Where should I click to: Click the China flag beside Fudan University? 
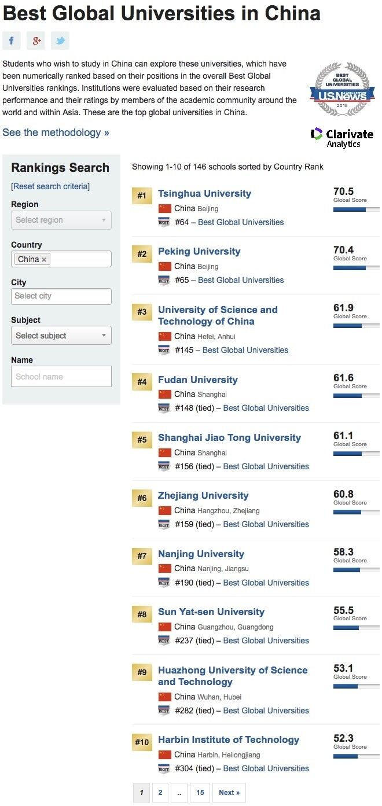pos(165,395)
